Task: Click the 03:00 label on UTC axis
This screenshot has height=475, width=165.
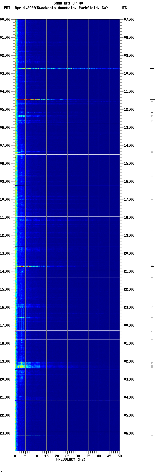Action: (129, 379)
